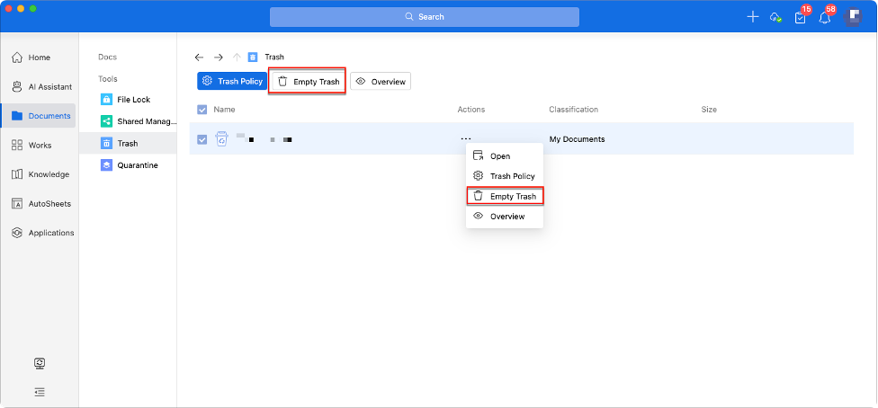Uncheck the trash item row checkbox
878x408 pixels.
point(202,139)
